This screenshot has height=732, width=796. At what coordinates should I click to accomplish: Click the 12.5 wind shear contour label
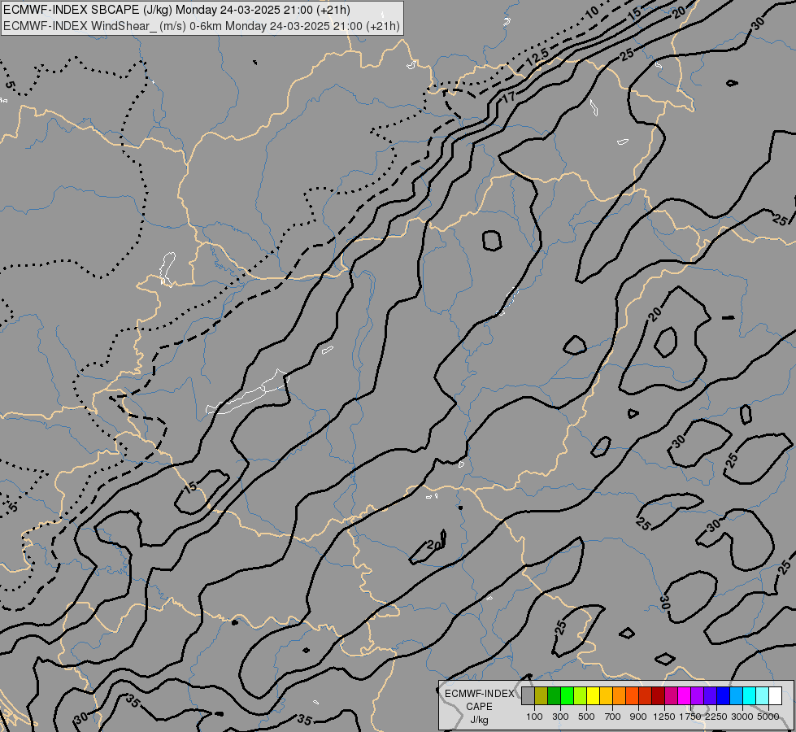pos(537,58)
